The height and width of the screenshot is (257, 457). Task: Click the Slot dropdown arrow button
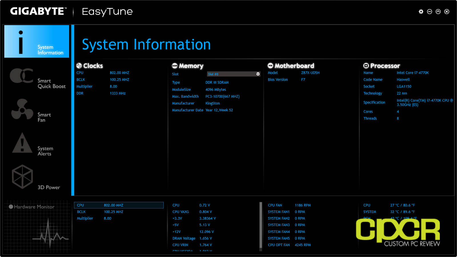click(258, 74)
